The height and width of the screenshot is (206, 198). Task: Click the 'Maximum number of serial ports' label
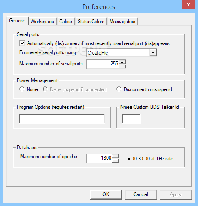[x=51, y=64]
